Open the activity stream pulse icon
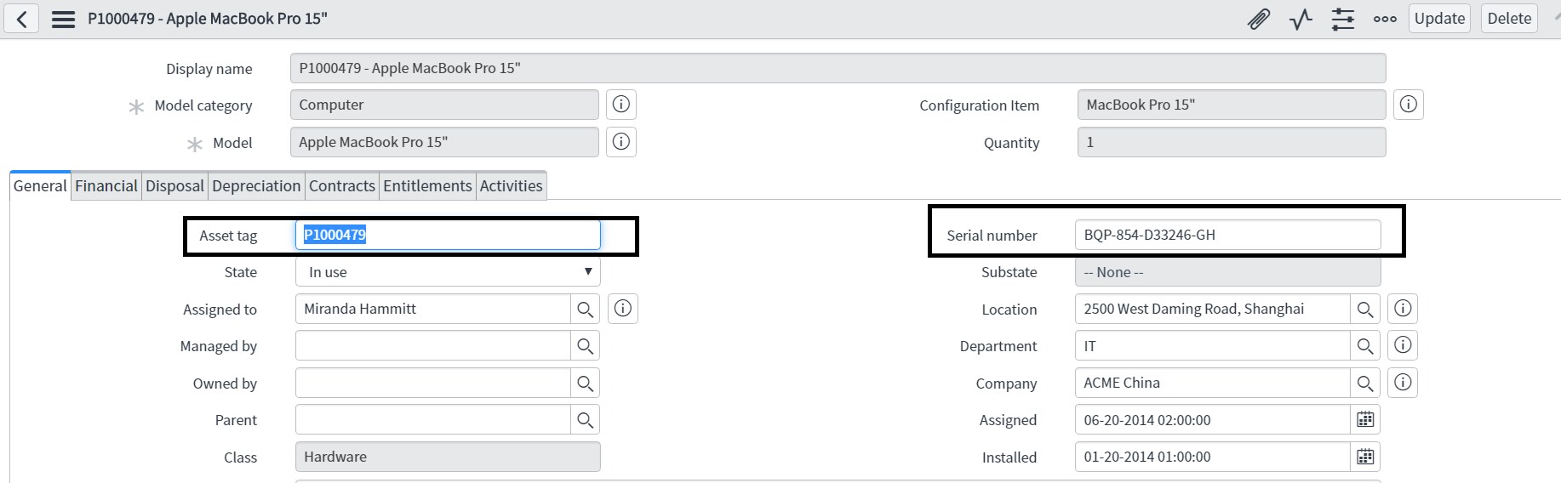 tap(1301, 19)
